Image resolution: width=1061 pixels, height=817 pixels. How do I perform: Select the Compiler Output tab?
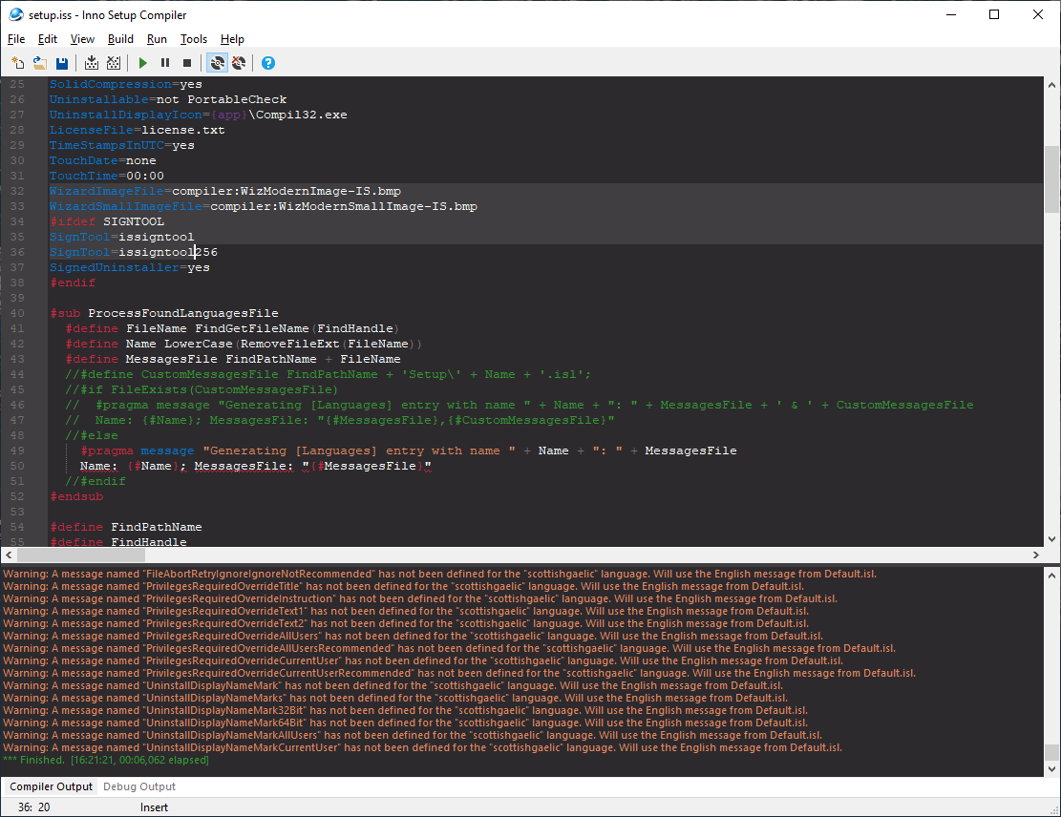pos(51,786)
